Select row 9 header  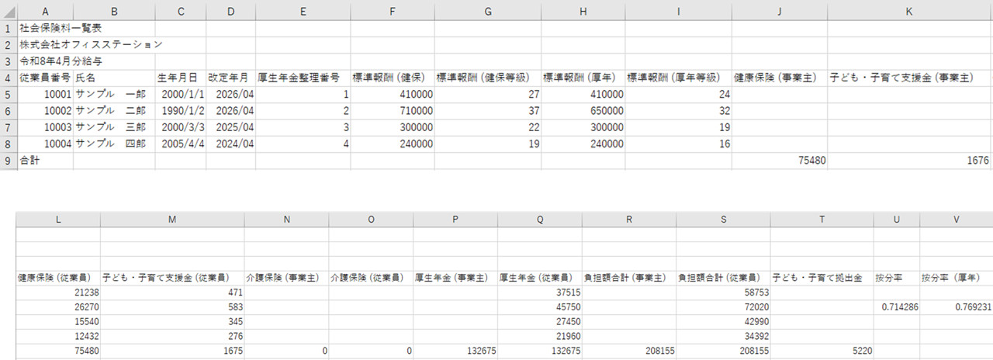coord(9,161)
